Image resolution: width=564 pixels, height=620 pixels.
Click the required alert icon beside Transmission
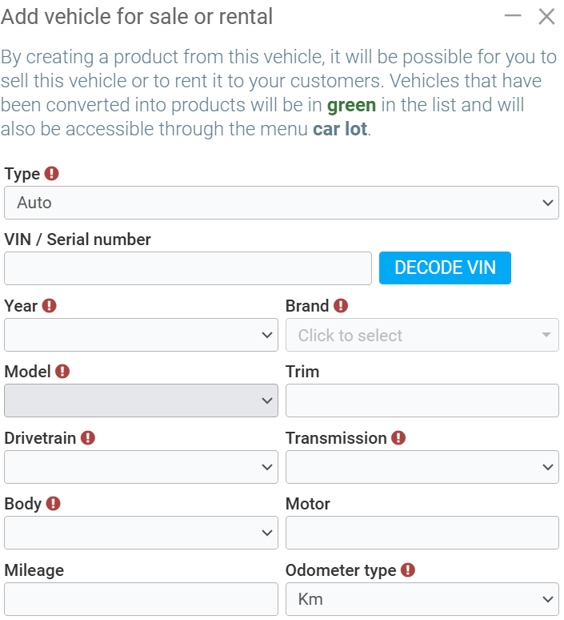398,438
